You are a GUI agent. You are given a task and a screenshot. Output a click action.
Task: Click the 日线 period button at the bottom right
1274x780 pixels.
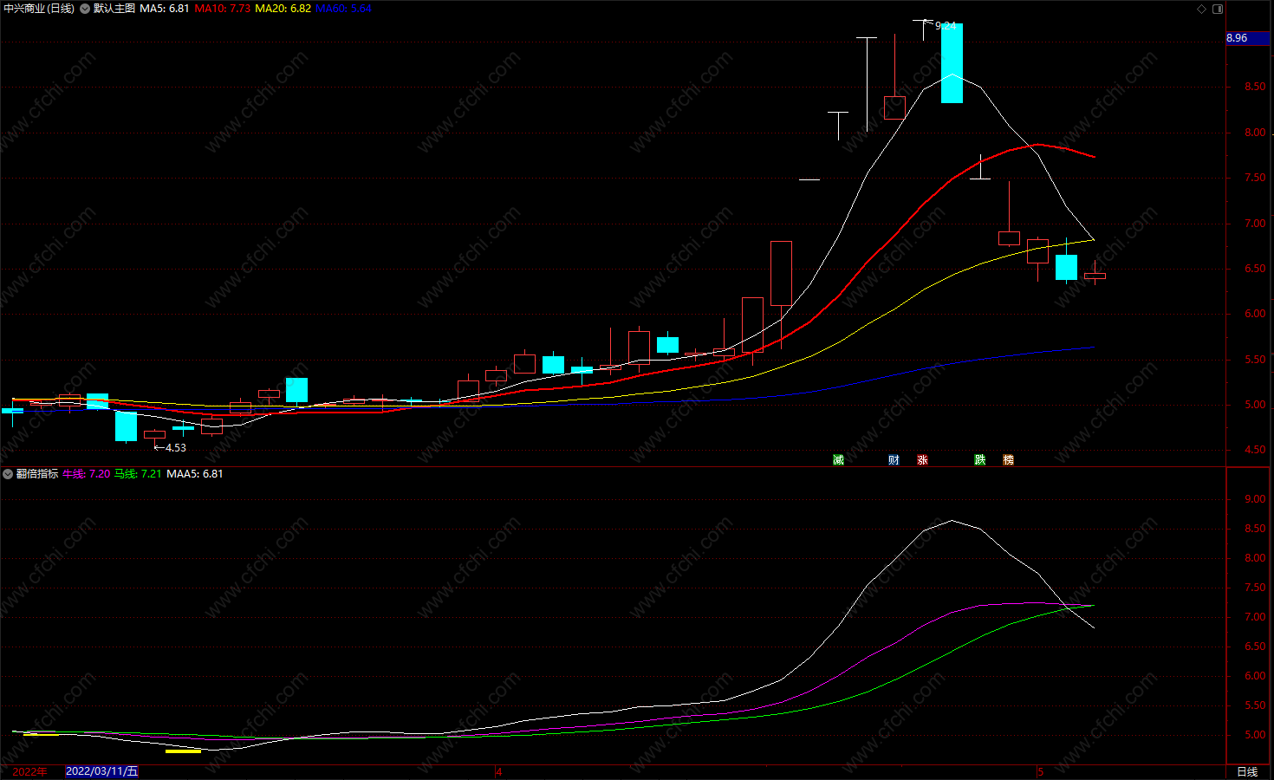(1247, 772)
